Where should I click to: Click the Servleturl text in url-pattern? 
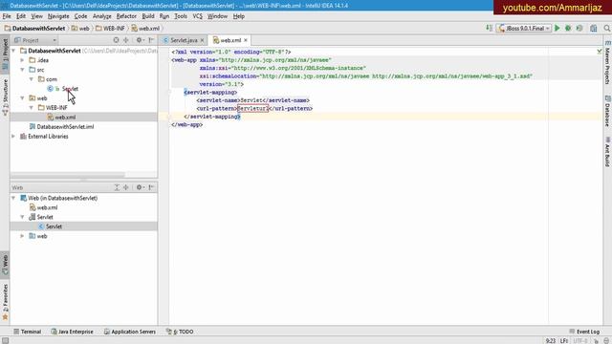pos(252,108)
